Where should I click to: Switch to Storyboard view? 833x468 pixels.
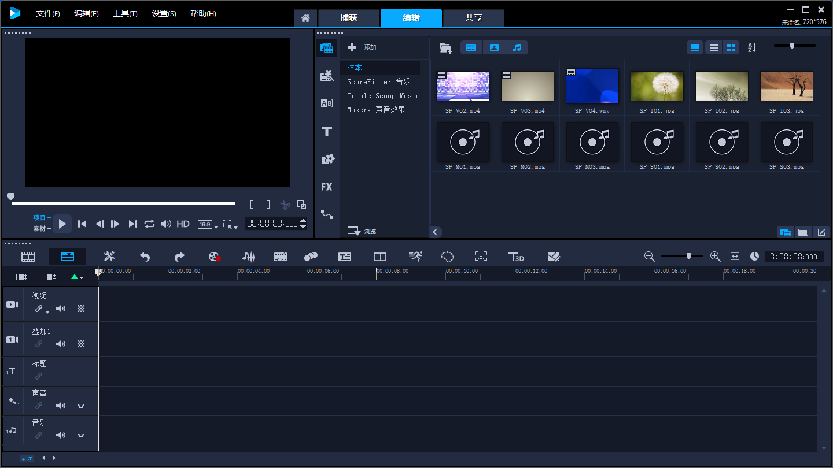click(x=28, y=257)
